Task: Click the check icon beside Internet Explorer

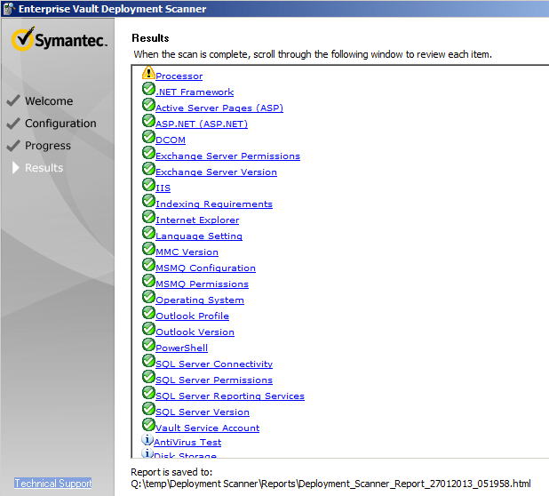Action: pos(148,217)
